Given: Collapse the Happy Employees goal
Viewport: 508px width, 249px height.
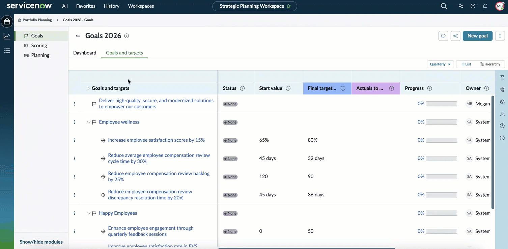Looking at the screenshot, I should click(88, 213).
